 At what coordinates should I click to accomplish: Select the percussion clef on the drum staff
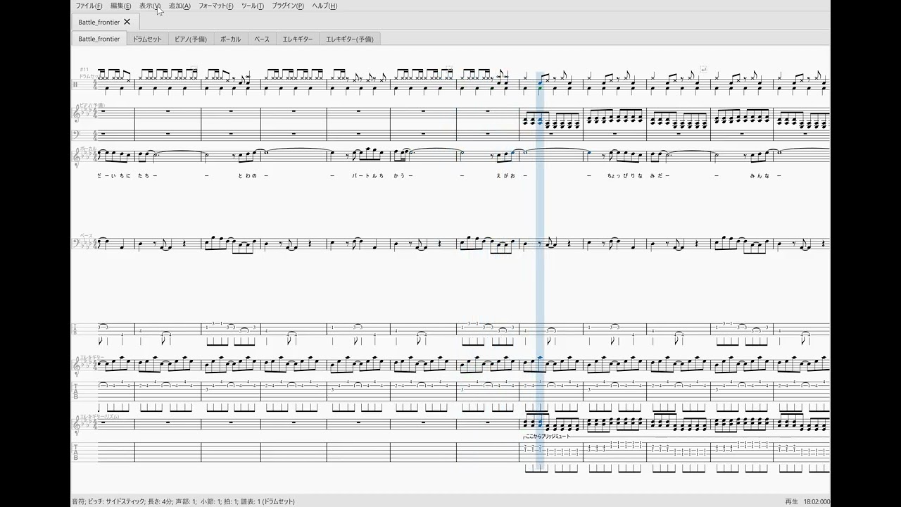pos(75,85)
